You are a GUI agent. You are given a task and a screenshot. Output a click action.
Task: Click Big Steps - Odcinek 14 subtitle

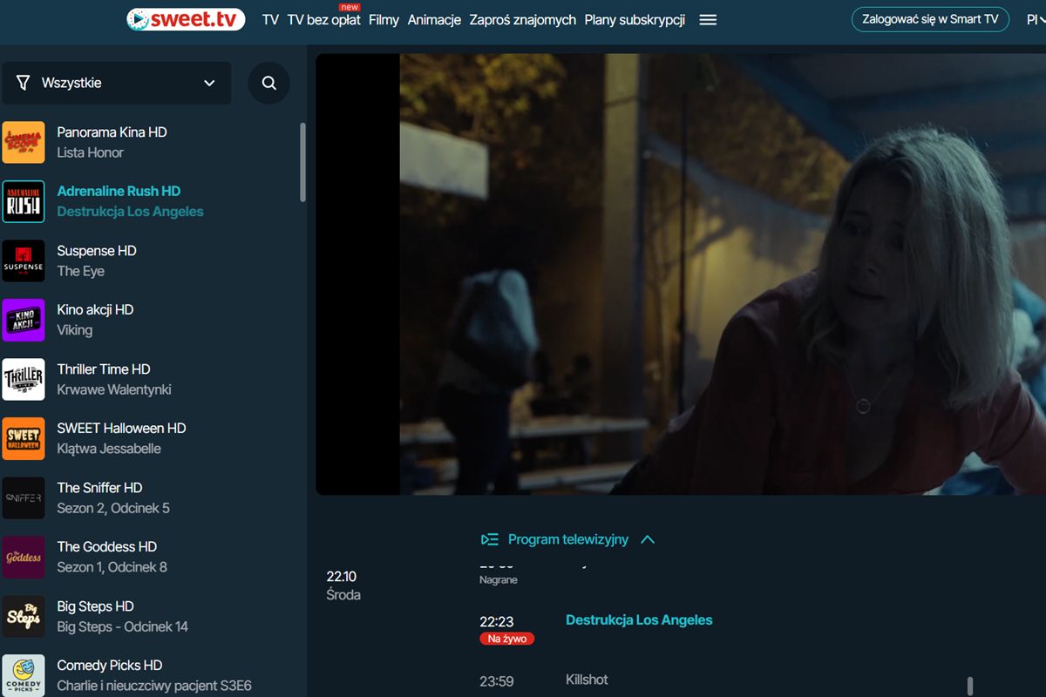click(122, 626)
